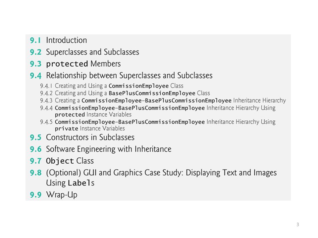Click the word Labels in section 9.8

[x=81, y=183]
